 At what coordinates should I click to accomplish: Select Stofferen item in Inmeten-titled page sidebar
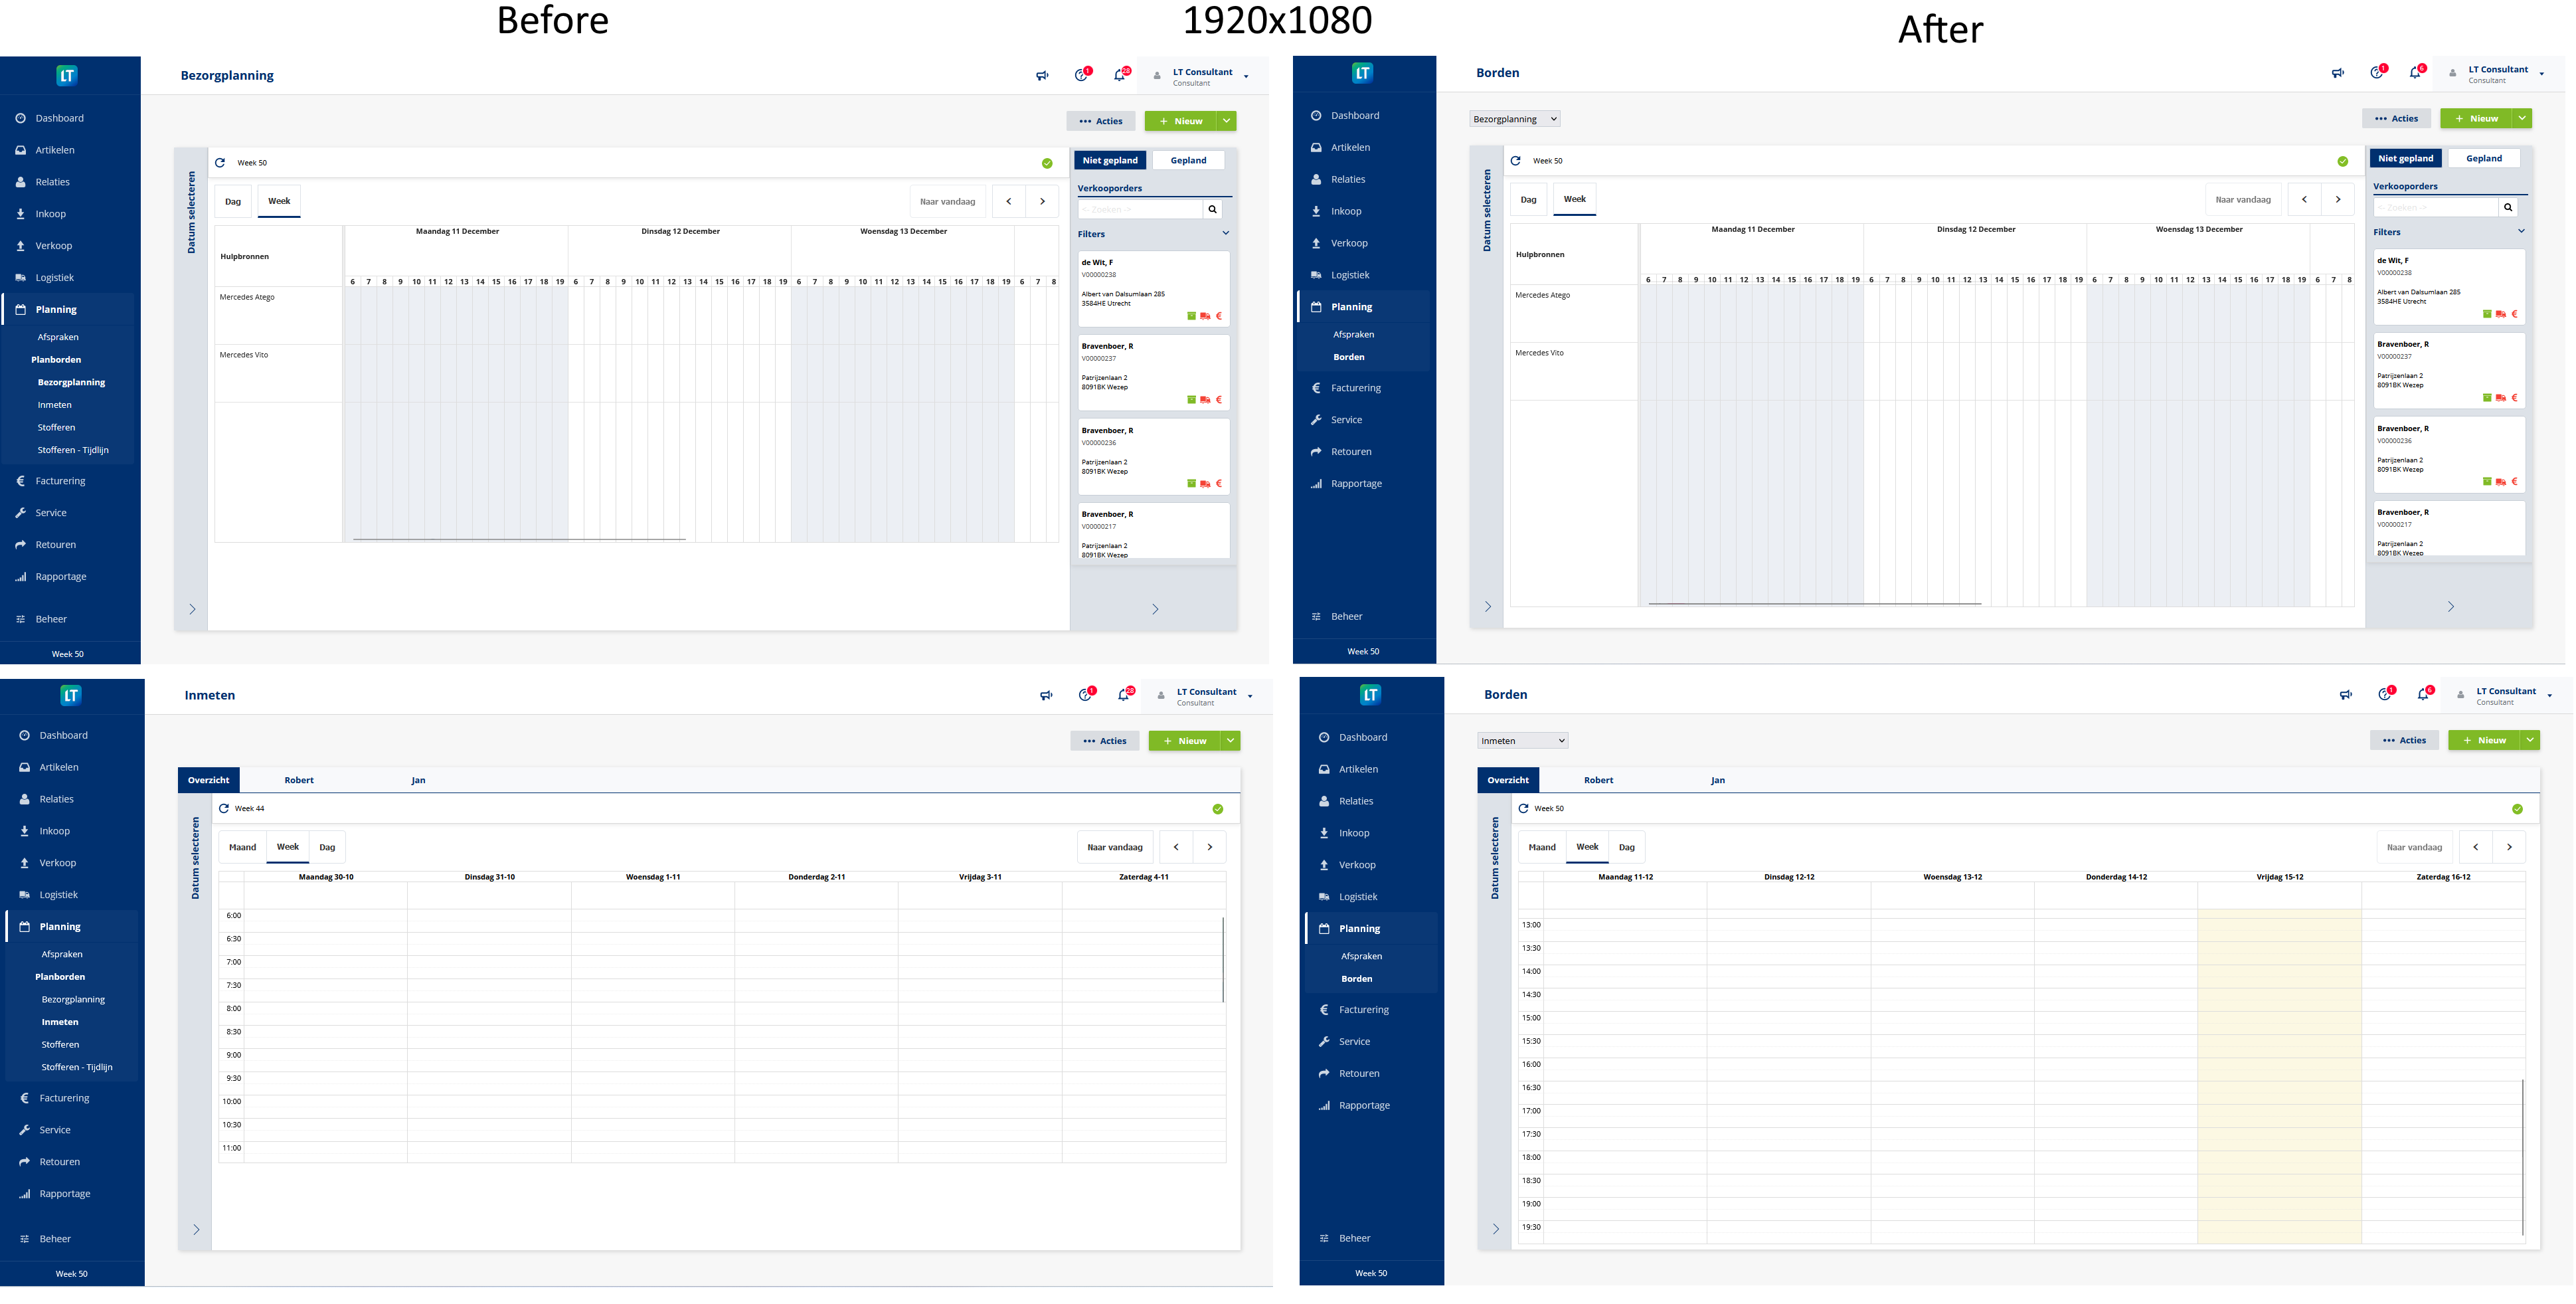(x=60, y=1044)
